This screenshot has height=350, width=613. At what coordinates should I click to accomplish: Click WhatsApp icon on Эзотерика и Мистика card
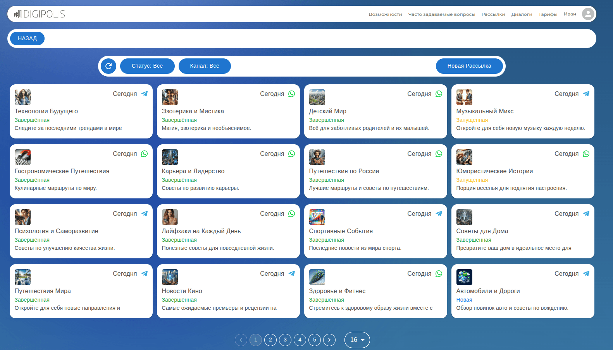pyautogui.click(x=291, y=94)
